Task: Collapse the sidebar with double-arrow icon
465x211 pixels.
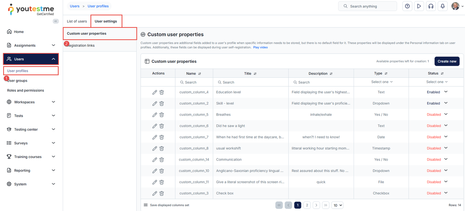Action: pyautogui.click(x=56, y=21)
